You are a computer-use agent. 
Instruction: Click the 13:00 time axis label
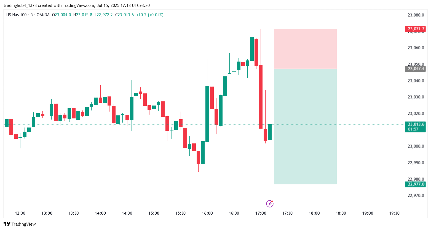click(47, 213)
